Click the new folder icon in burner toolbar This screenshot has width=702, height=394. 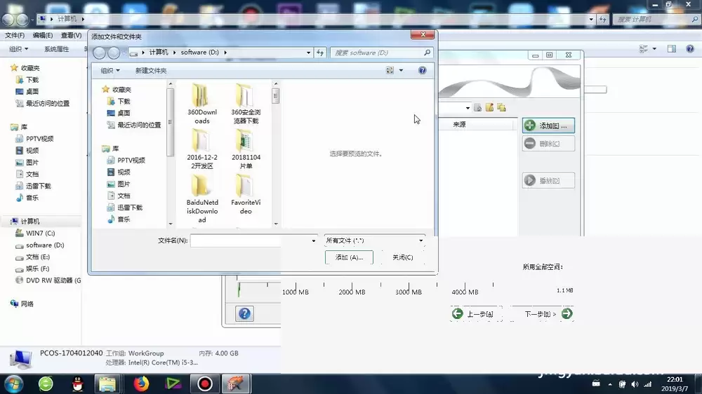pos(489,107)
